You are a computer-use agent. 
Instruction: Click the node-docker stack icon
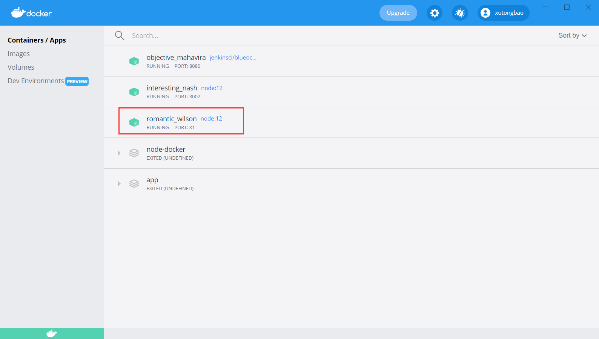pos(134,153)
